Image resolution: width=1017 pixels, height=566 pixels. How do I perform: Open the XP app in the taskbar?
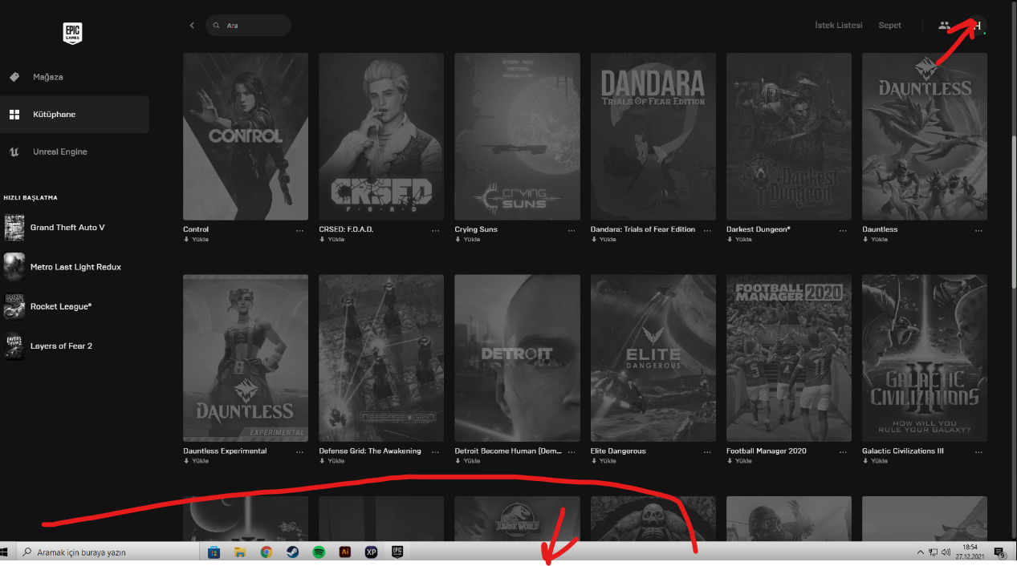[x=371, y=552]
